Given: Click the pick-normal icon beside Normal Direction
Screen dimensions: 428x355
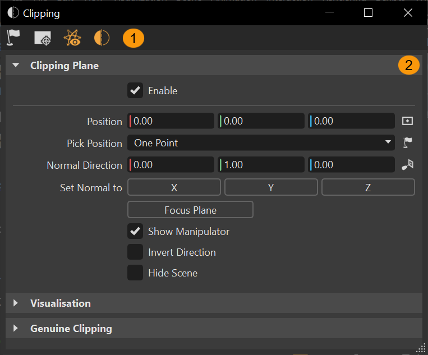Looking at the screenshot, I should tap(408, 165).
